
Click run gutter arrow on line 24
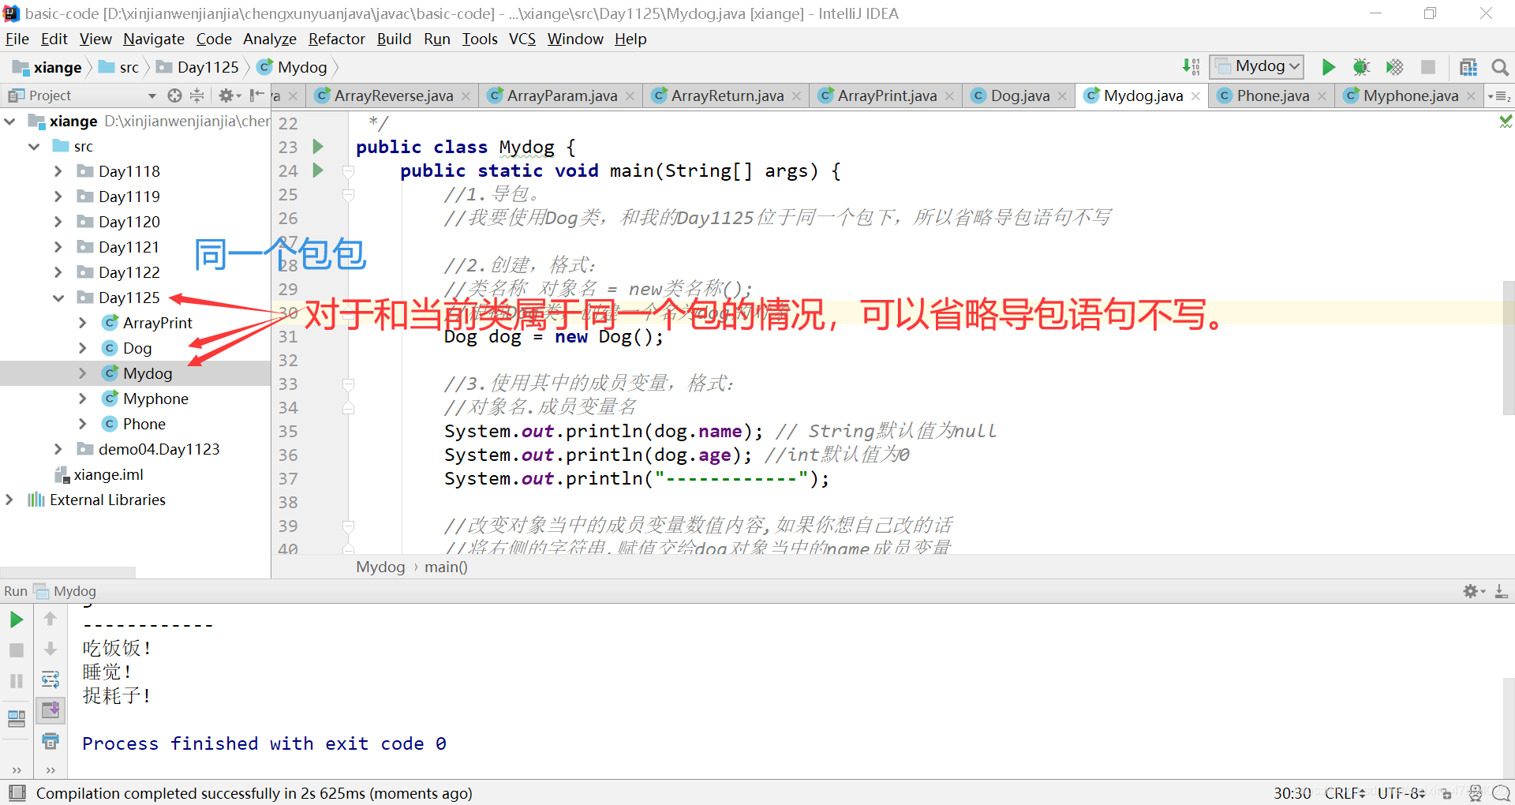[x=318, y=170]
